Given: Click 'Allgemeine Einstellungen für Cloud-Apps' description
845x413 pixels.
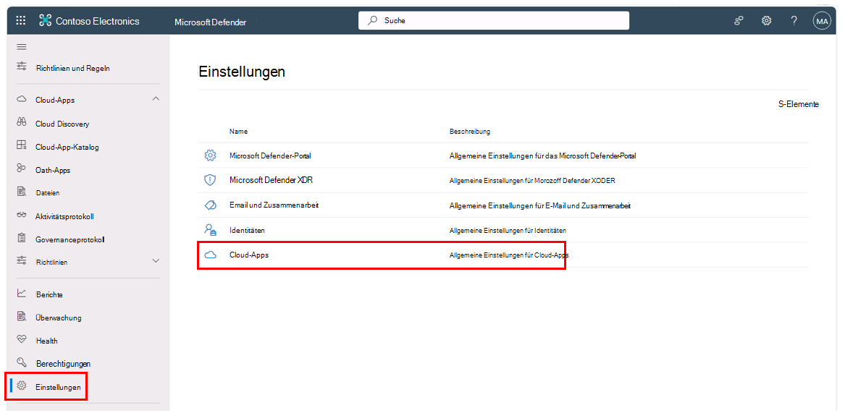Looking at the screenshot, I should 509,255.
